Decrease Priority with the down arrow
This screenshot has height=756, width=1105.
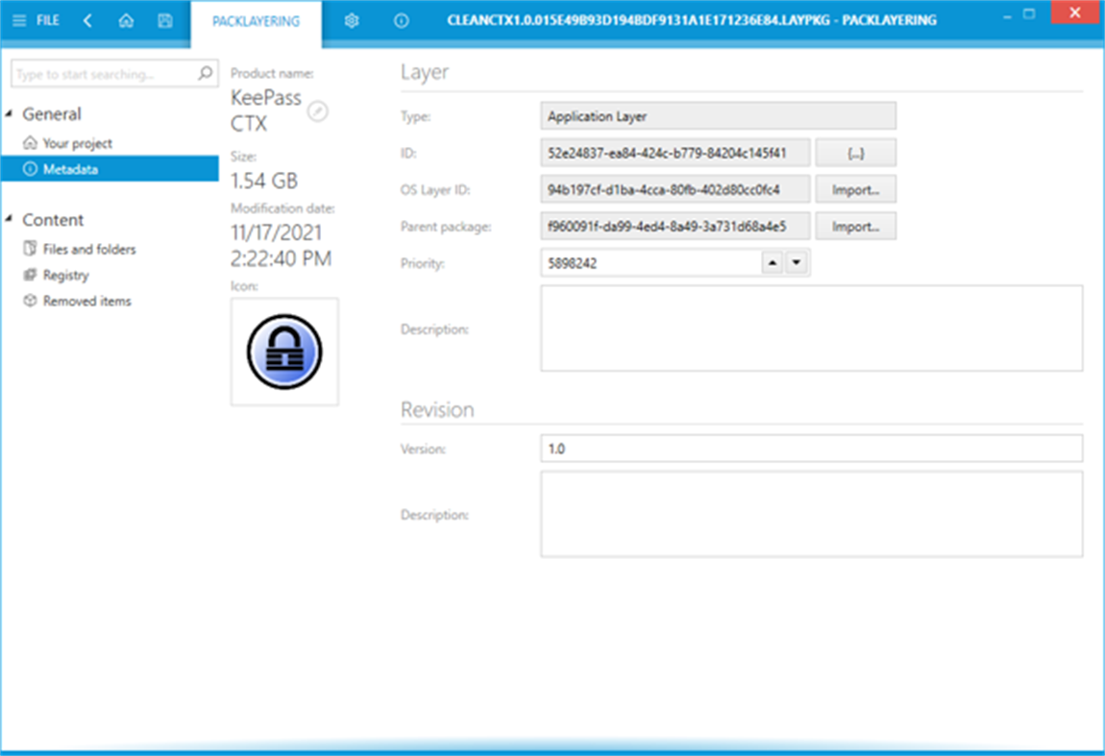tap(797, 263)
